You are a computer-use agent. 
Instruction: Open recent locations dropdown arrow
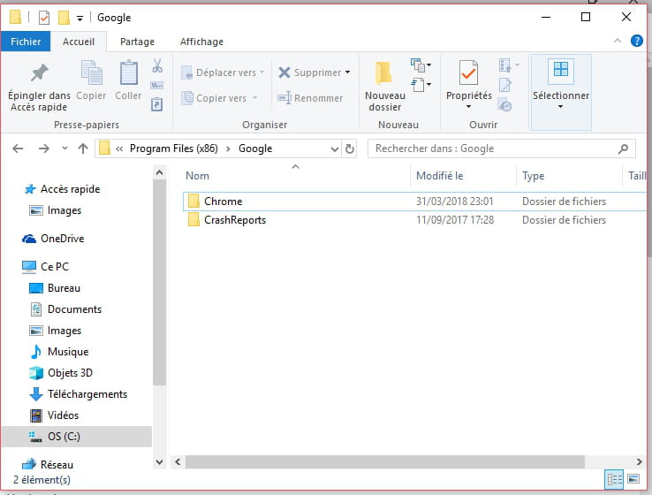point(64,148)
